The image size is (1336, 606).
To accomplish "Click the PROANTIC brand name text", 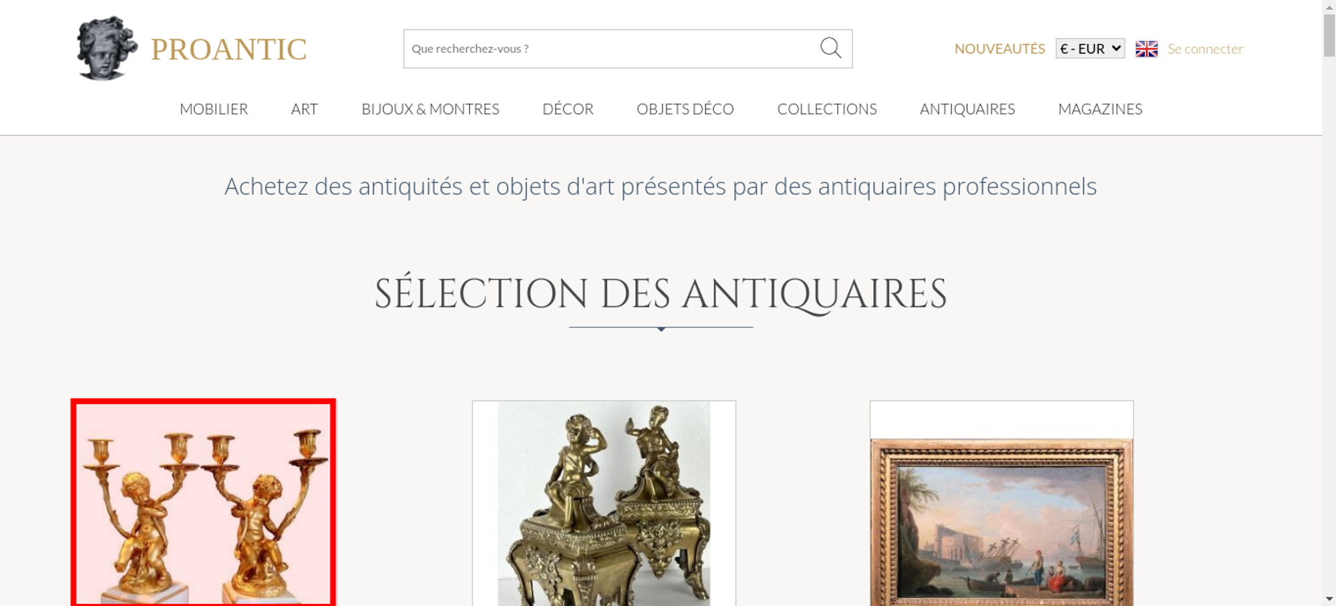I will click(x=228, y=49).
